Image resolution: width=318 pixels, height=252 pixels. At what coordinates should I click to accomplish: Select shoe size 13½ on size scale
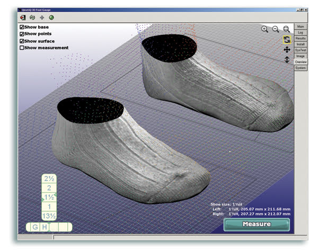pos(49,216)
